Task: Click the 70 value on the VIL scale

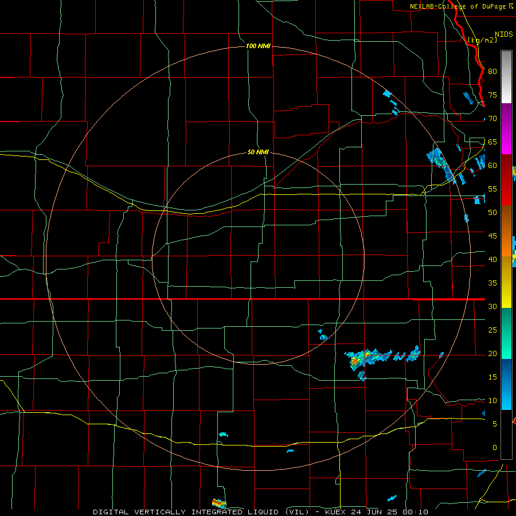Action: pos(492,119)
